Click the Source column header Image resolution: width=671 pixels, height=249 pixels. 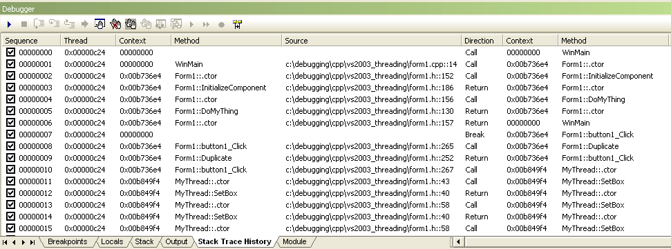372,41
